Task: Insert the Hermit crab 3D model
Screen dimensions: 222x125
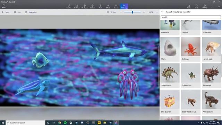Action: tap(211, 49)
